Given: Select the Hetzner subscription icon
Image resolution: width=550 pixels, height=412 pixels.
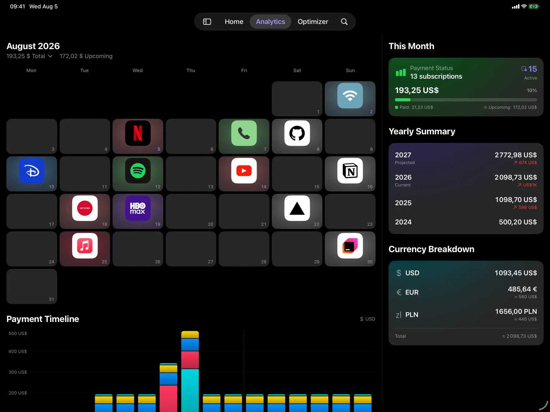Looking at the screenshot, I should coord(85,208).
